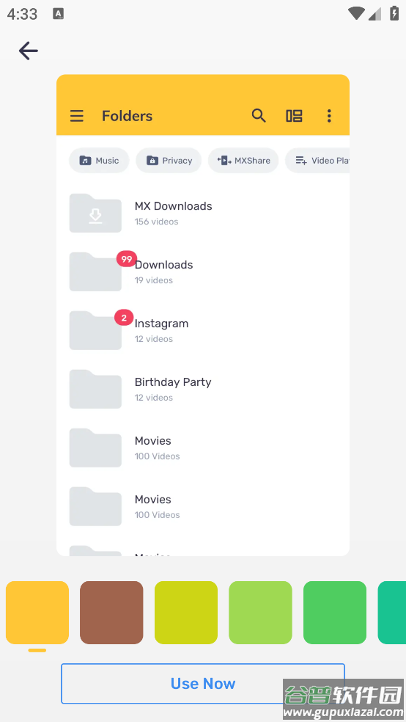The image size is (406, 722).
Task: Tap the back arrow icon
Action: [x=28, y=51]
